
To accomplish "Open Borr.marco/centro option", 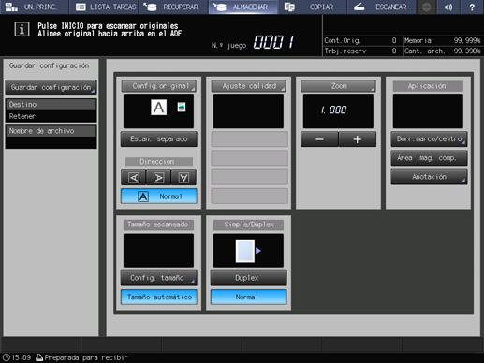I will [429, 138].
